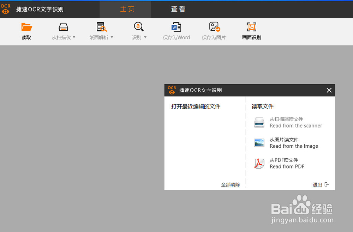353x232 pixels.
Task: Click the PDF icon for 从PDF读文件
Action: coord(259,163)
